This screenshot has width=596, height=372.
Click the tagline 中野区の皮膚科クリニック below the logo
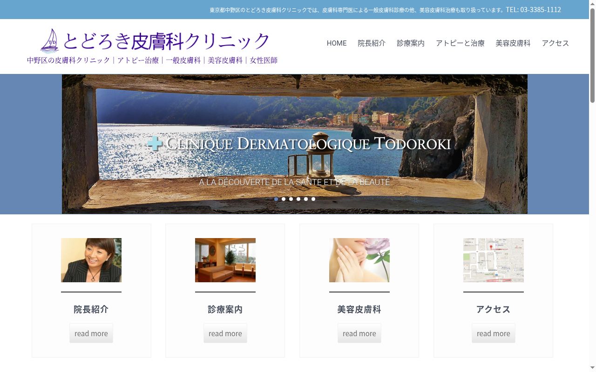click(68, 60)
